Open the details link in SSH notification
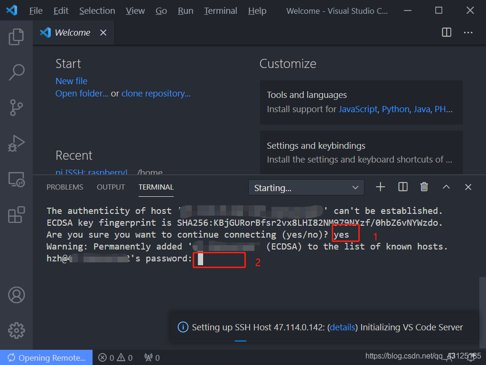486x365 pixels. [343, 327]
